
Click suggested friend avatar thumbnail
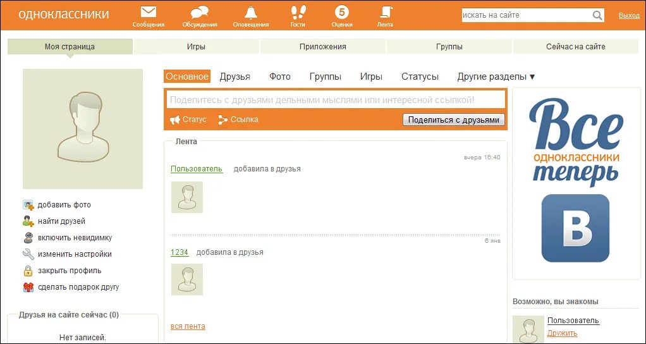click(528, 329)
